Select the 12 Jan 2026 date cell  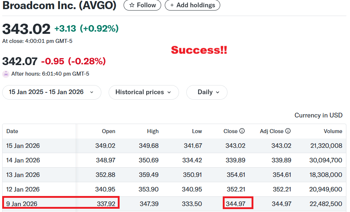coord(23,189)
